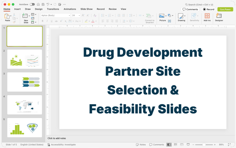This screenshot has width=236, height=148.
Task: Open the Review tab
Action: click(113, 9)
